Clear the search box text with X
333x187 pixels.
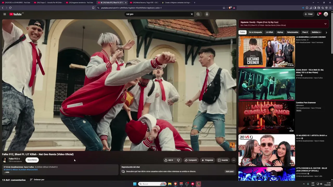click(x=192, y=14)
